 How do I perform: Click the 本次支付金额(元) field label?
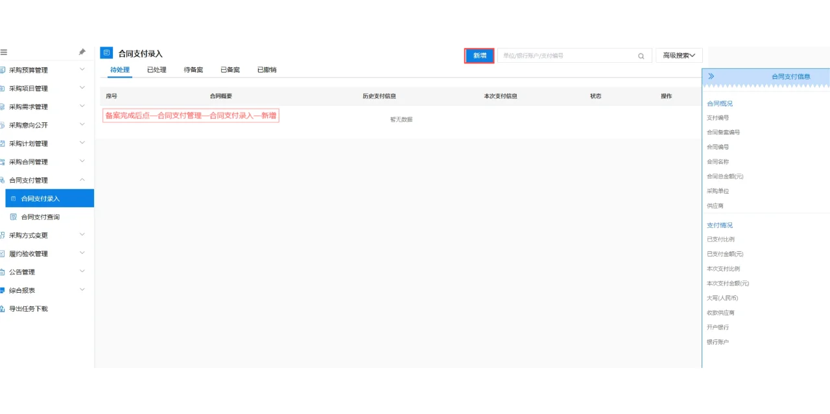tap(728, 283)
